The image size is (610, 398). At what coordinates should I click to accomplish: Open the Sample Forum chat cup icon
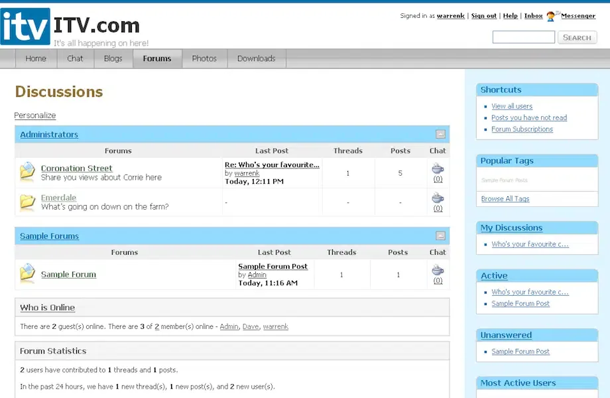(x=438, y=270)
